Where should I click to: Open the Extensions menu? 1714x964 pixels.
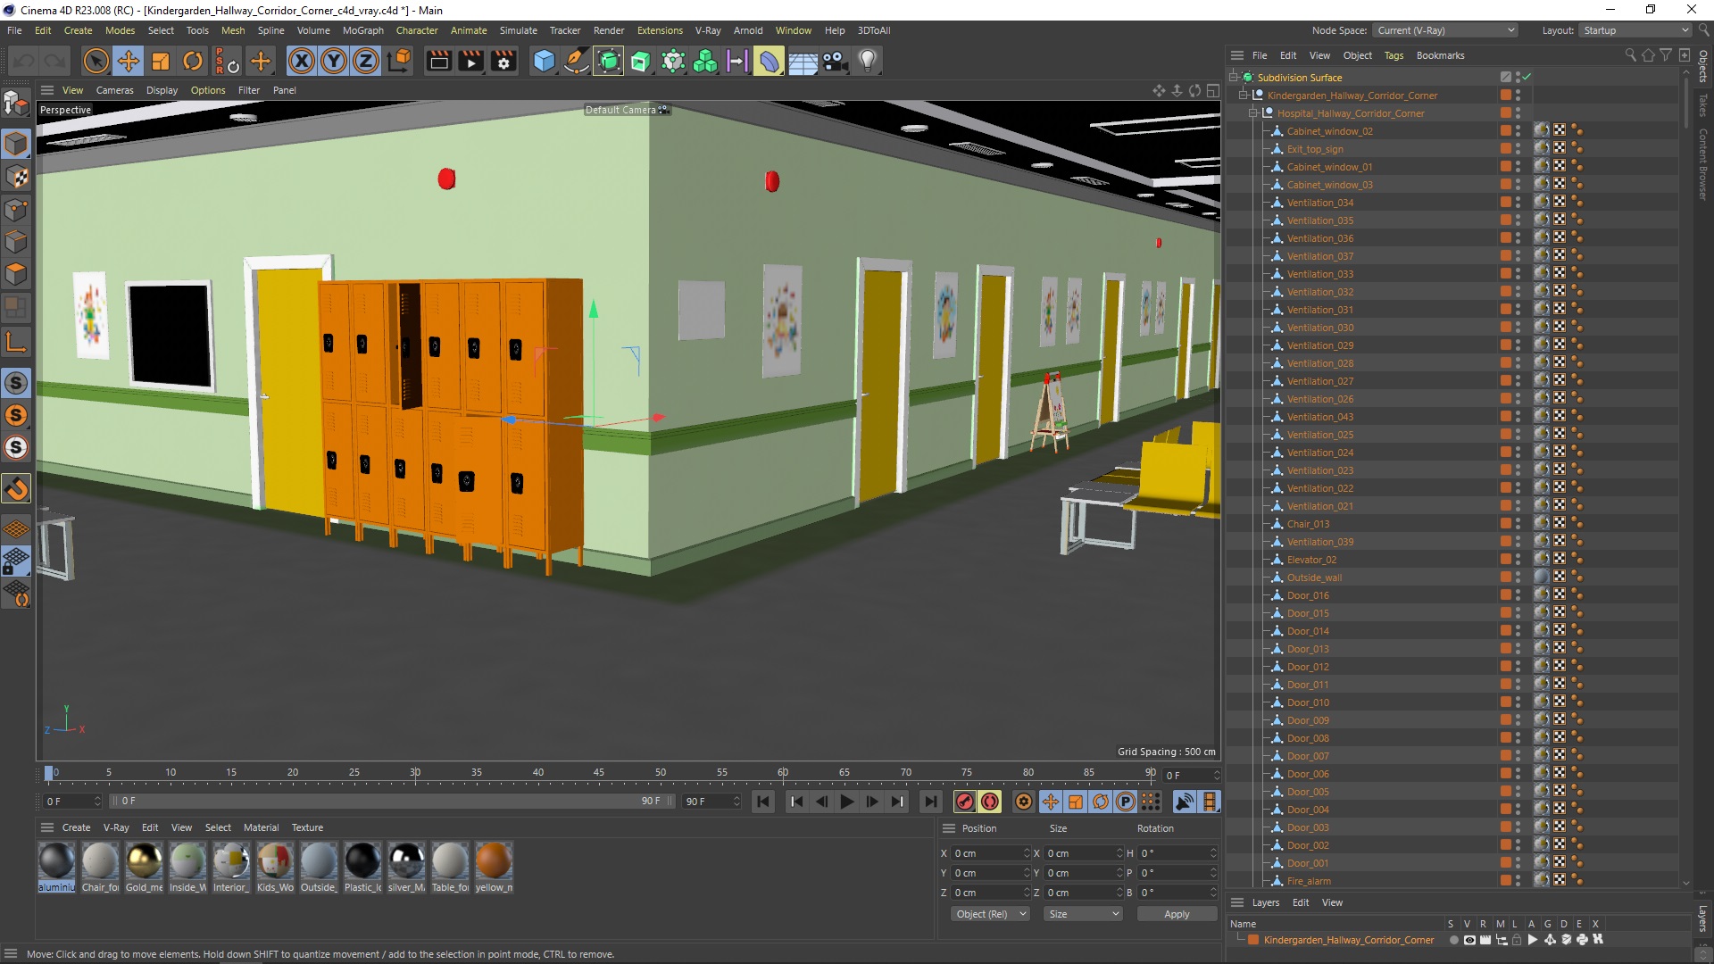click(x=656, y=29)
